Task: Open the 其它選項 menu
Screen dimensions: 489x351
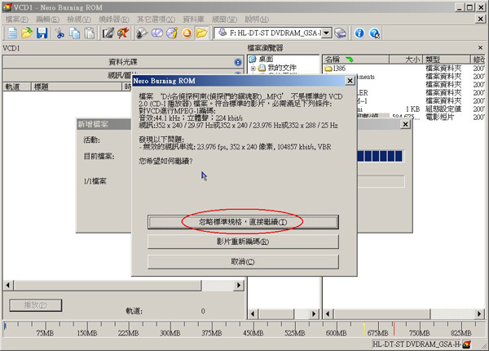Action: click(156, 20)
